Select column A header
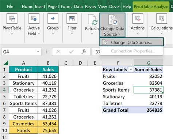 [x=23, y=63]
